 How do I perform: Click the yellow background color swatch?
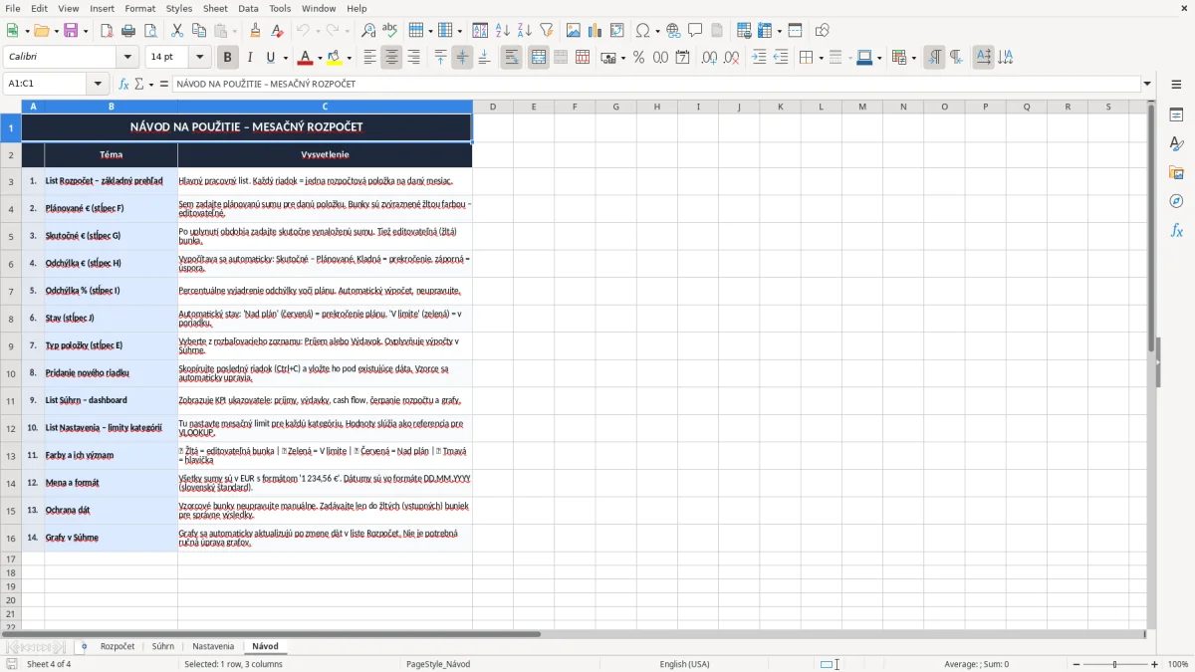point(335,58)
